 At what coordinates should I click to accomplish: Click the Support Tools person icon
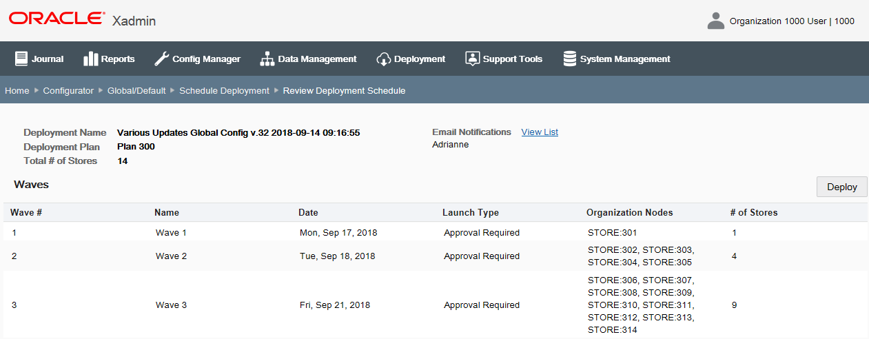472,59
